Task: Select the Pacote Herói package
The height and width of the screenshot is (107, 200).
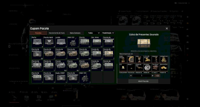Action: click(x=49, y=42)
